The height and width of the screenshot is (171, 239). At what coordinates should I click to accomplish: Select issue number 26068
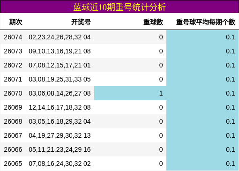point(13,121)
